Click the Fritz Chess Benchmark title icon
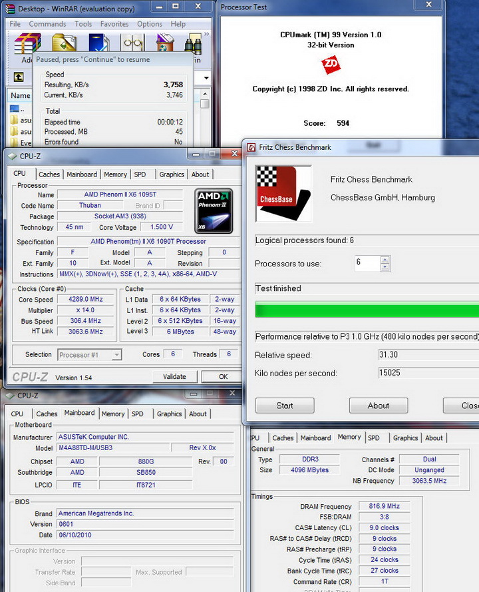Image resolution: width=479 pixels, height=592 pixels. (x=251, y=147)
